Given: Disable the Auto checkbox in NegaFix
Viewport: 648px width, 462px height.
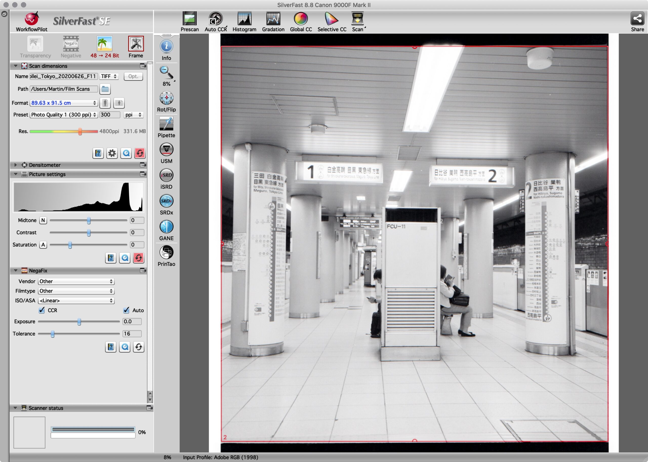Looking at the screenshot, I should point(127,310).
